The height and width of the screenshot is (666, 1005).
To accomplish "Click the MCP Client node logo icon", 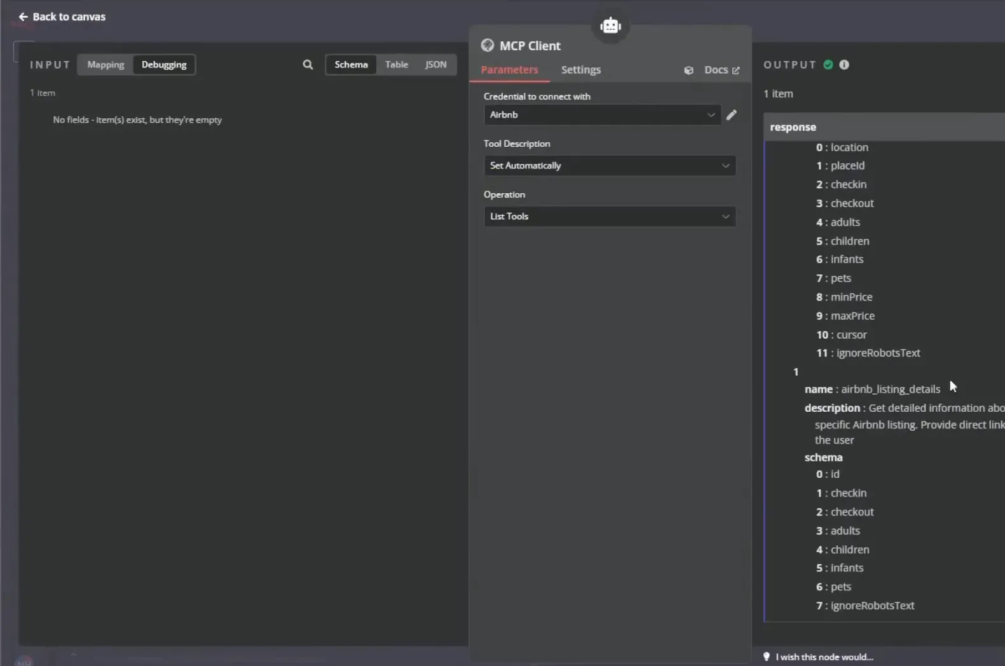I will (x=488, y=45).
